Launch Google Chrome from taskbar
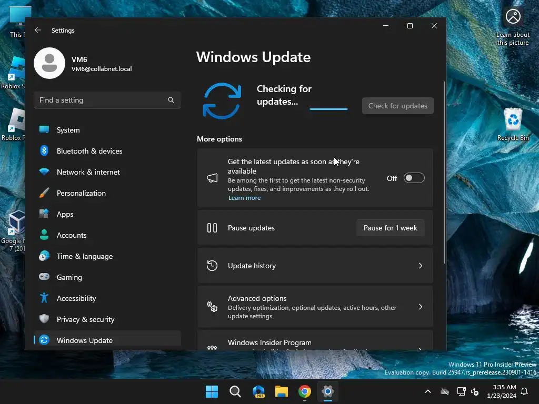 pos(305,391)
